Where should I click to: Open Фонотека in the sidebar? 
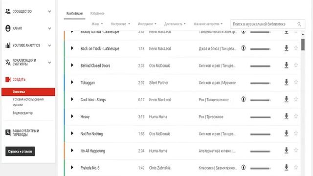coord(28,92)
